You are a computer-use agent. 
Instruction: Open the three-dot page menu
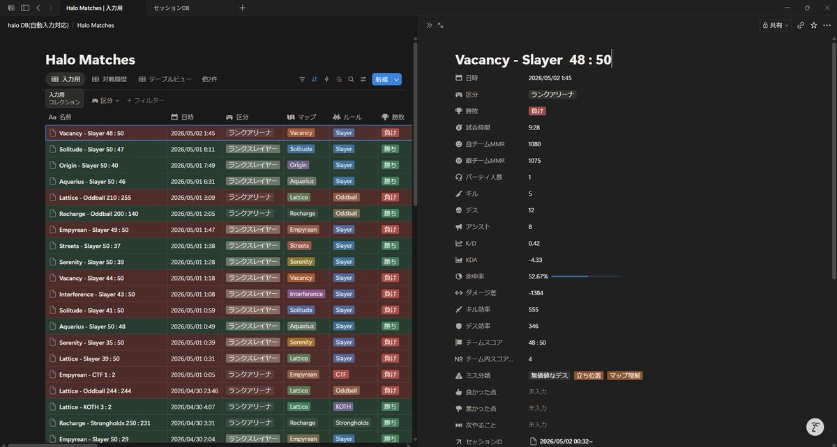(826, 25)
